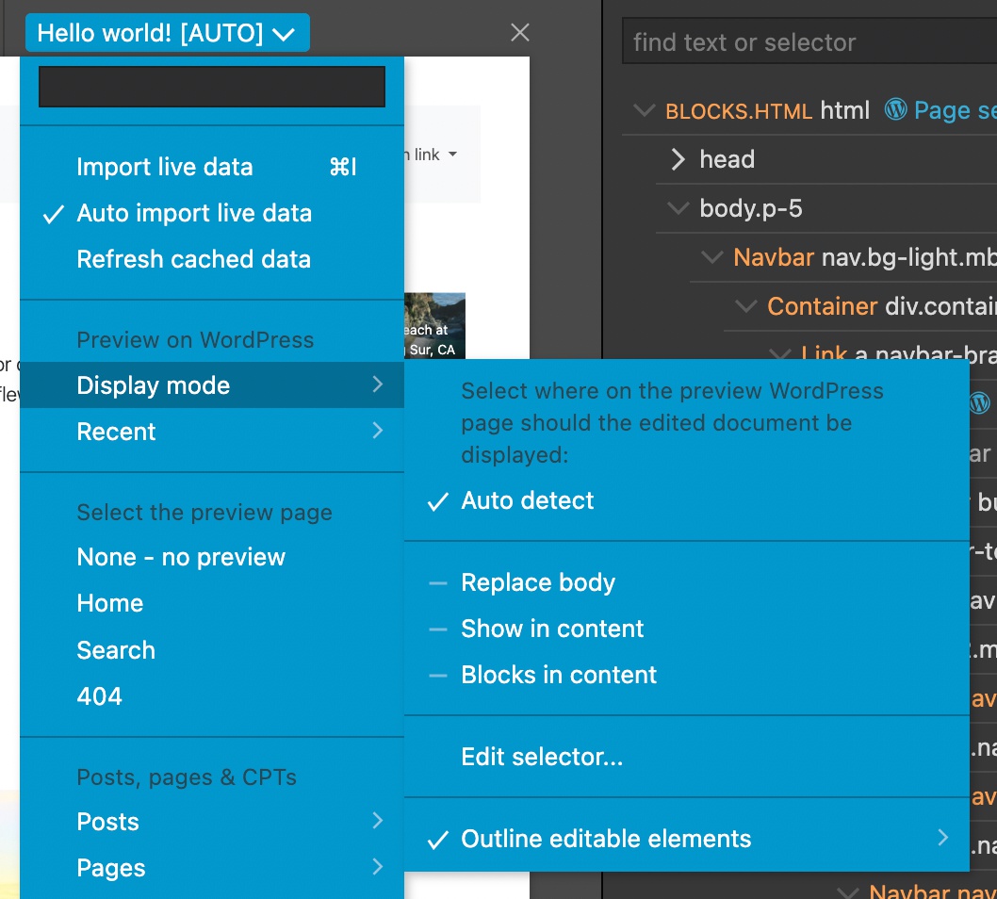997x899 pixels.
Task: Close the preview panel with the X icon
Action: (520, 32)
